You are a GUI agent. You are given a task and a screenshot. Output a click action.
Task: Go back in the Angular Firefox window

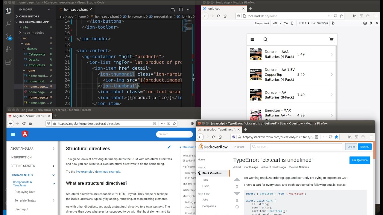10,123
